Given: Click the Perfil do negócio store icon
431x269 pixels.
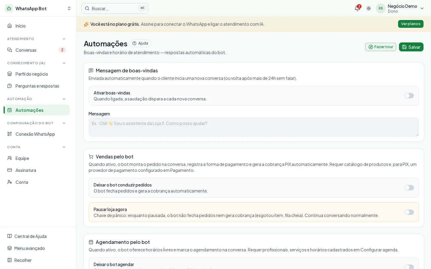Looking at the screenshot, I should click(x=10, y=74).
